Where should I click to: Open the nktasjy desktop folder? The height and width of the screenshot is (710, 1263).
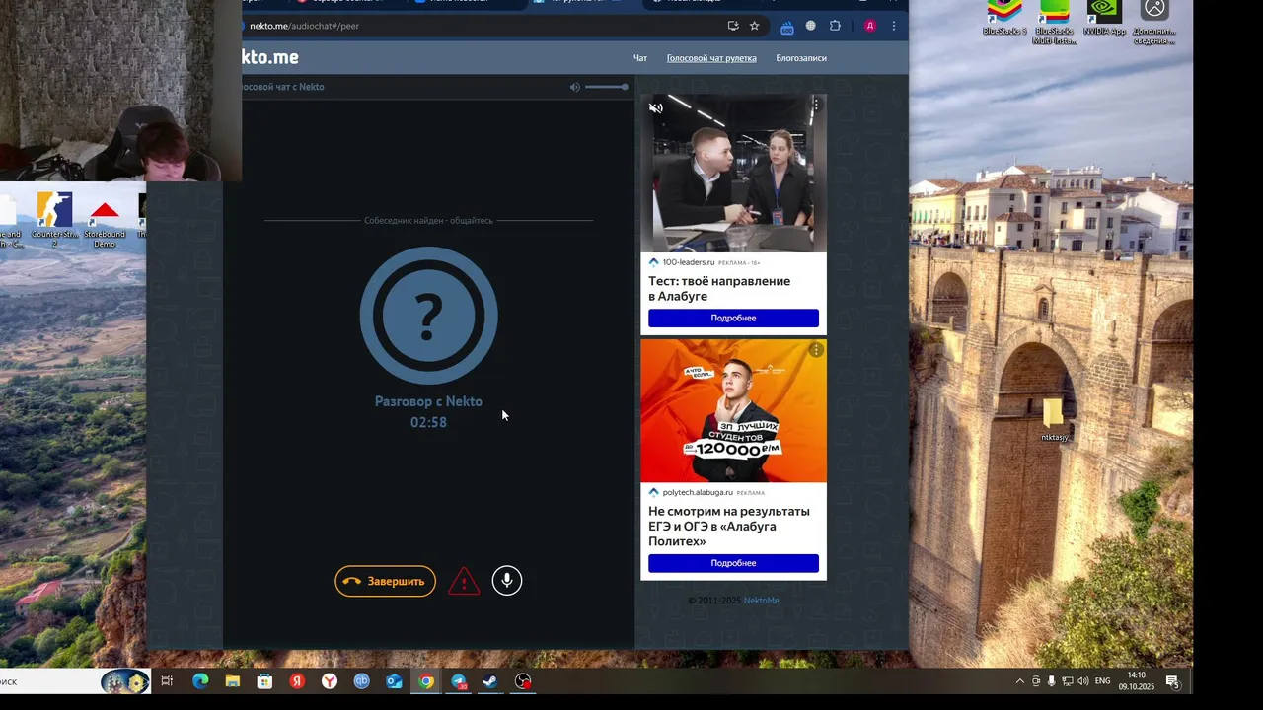pos(1054,420)
